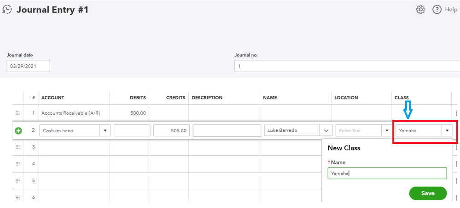Open the Luke Barredo name dropdown
The image size is (460, 208).
click(x=326, y=131)
